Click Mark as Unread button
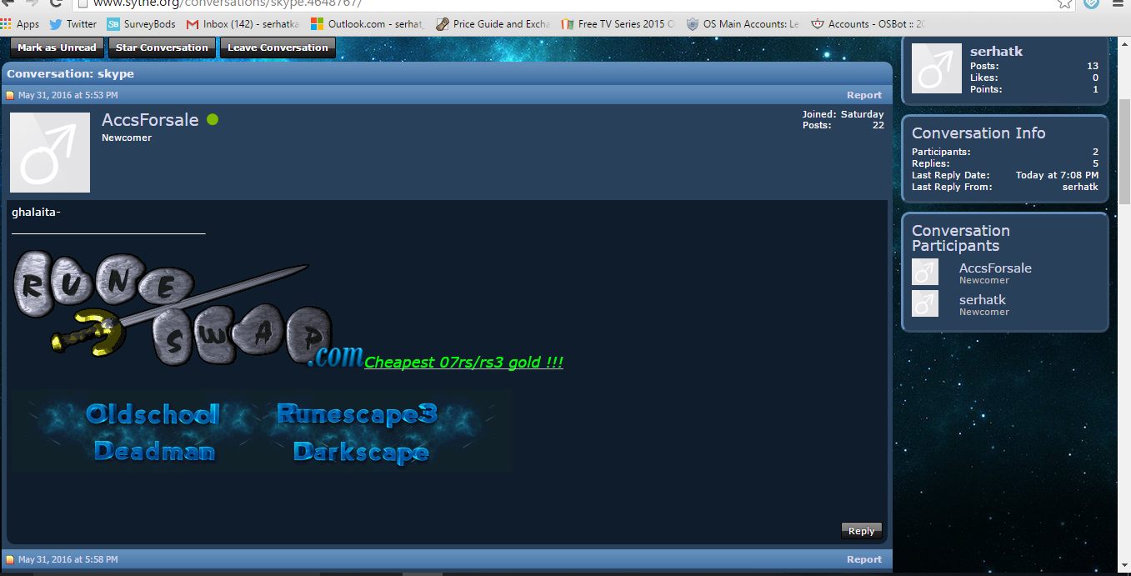 pyautogui.click(x=57, y=48)
